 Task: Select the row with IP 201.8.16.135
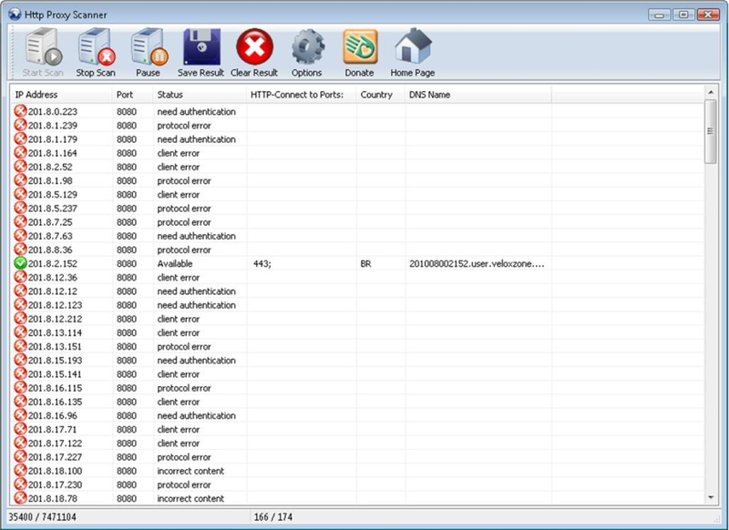[357, 402]
